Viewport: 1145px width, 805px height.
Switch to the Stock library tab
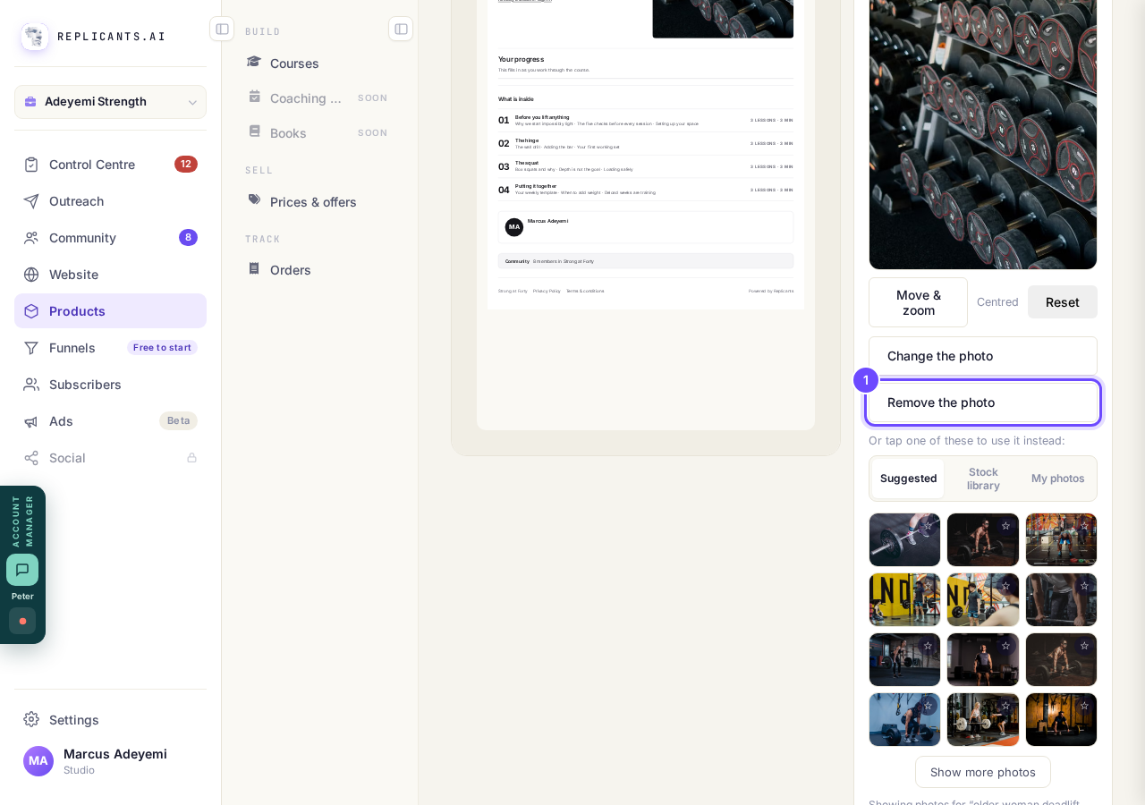click(983, 479)
